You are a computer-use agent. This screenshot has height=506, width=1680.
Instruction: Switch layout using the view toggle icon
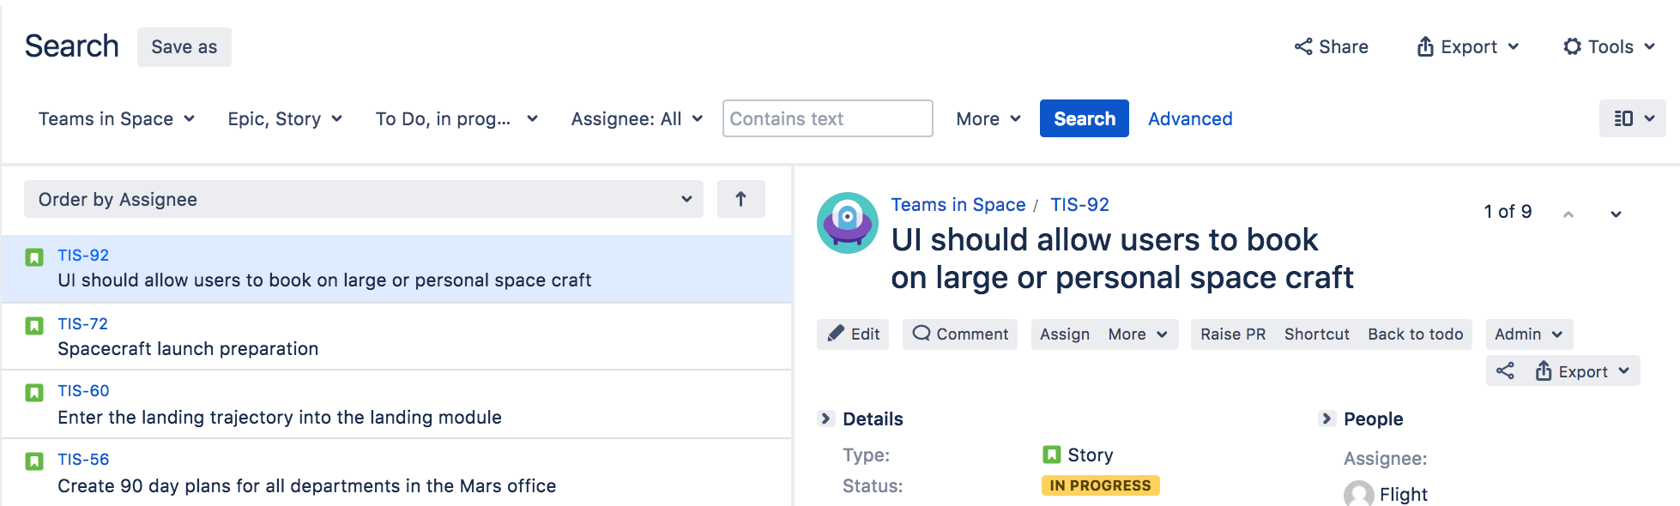[x=1632, y=118]
